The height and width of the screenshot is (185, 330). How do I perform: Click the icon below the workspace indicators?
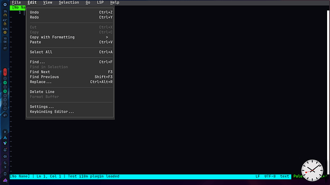(x=5, y=115)
